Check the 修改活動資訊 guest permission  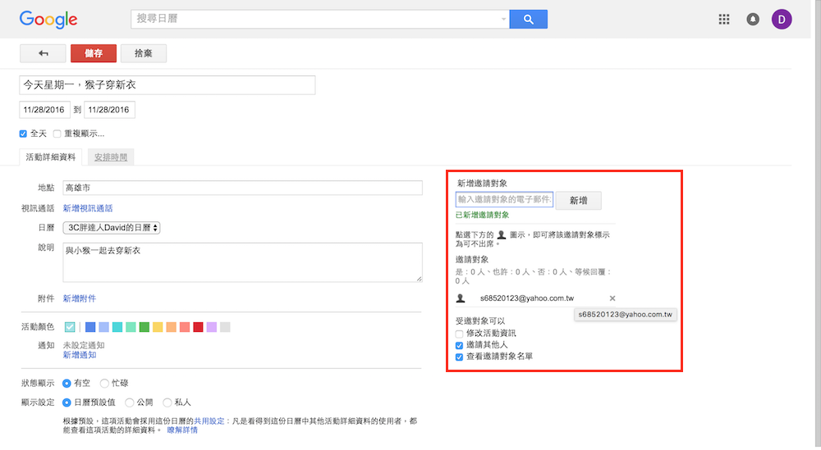(x=460, y=334)
